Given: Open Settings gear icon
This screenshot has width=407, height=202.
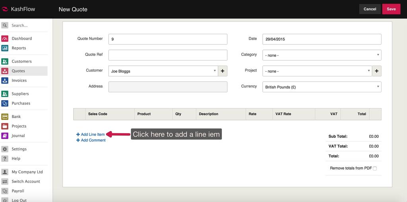Looking at the screenshot, I should tap(5, 149).
